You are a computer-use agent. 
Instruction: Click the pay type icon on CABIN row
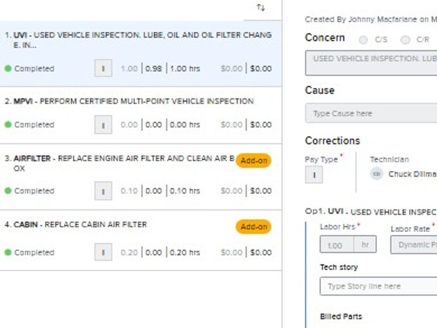[103, 252]
